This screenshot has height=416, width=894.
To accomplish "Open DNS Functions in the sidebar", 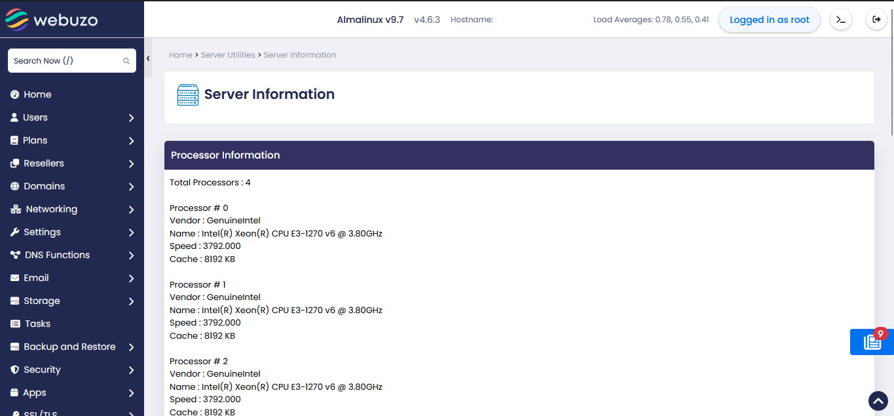I will click(x=57, y=255).
